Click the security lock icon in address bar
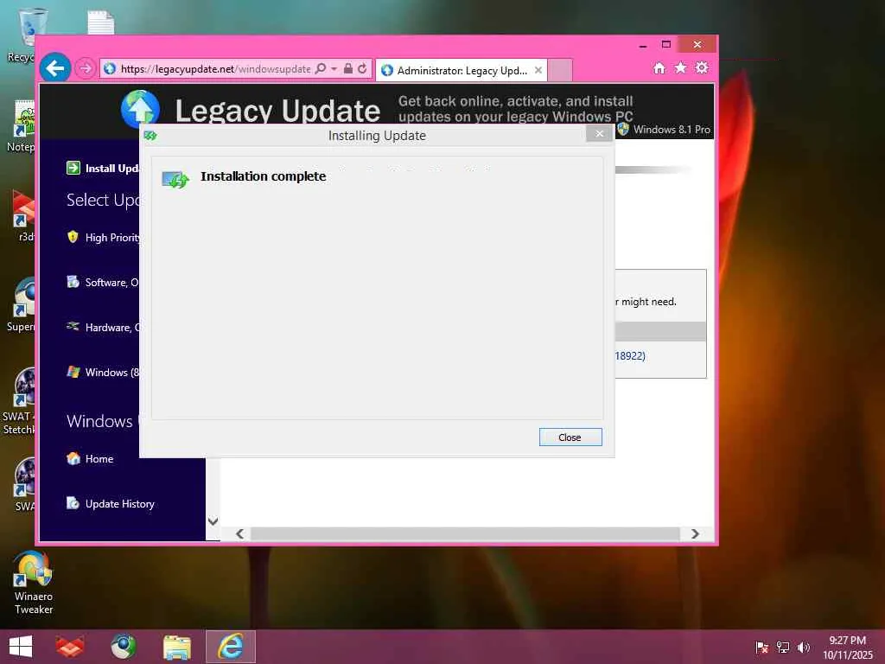This screenshot has width=885, height=664. (x=348, y=69)
